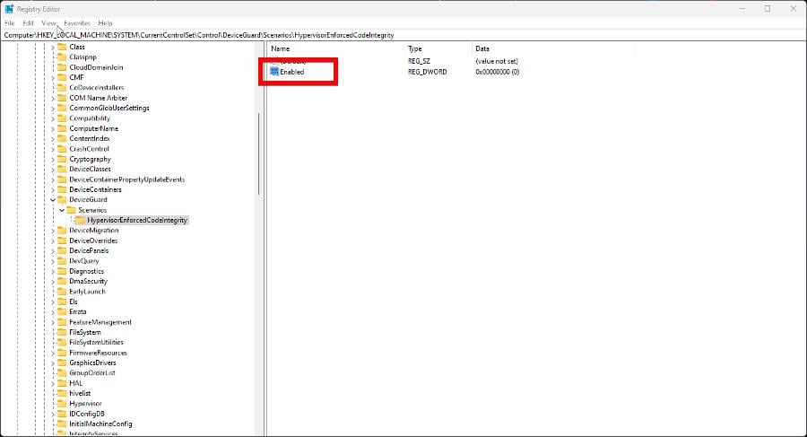Expand the IDConfigDB key
Viewport: 807px width, 437px height.
pos(53,414)
